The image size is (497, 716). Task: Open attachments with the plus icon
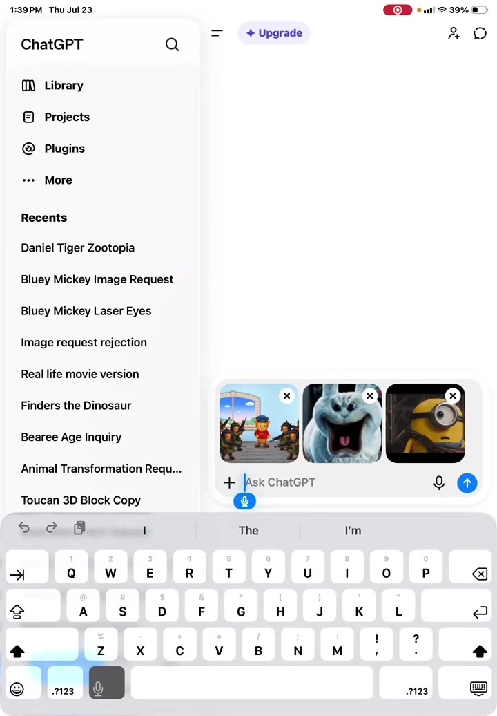point(229,482)
